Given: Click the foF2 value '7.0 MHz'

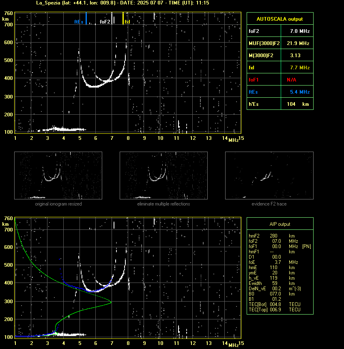Looking at the screenshot, I should [300, 31].
